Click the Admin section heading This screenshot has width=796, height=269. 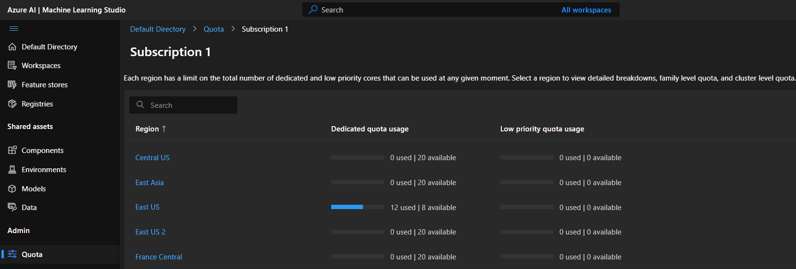point(18,231)
